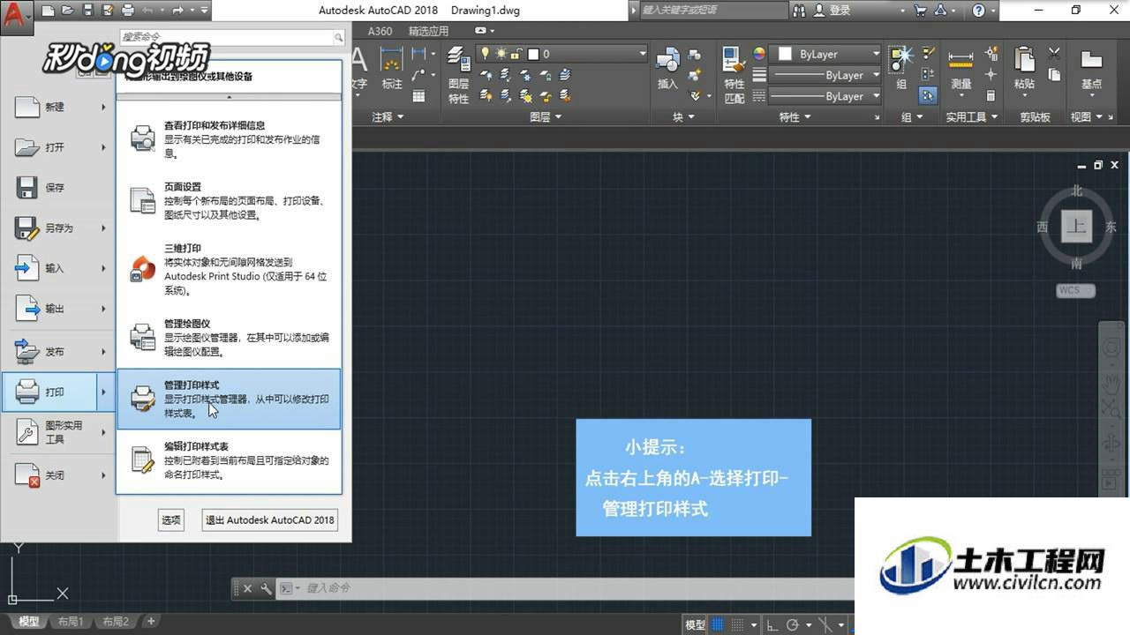Open 查看打印和发布详细信息 entry
The width and height of the screenshot is (1130, 635).
click(230, 138)
